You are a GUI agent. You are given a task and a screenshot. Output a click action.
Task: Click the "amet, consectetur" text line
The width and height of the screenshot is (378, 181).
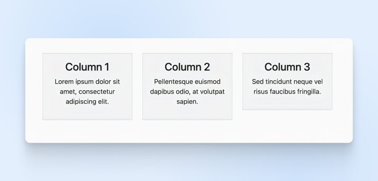[x=87, y=92]
